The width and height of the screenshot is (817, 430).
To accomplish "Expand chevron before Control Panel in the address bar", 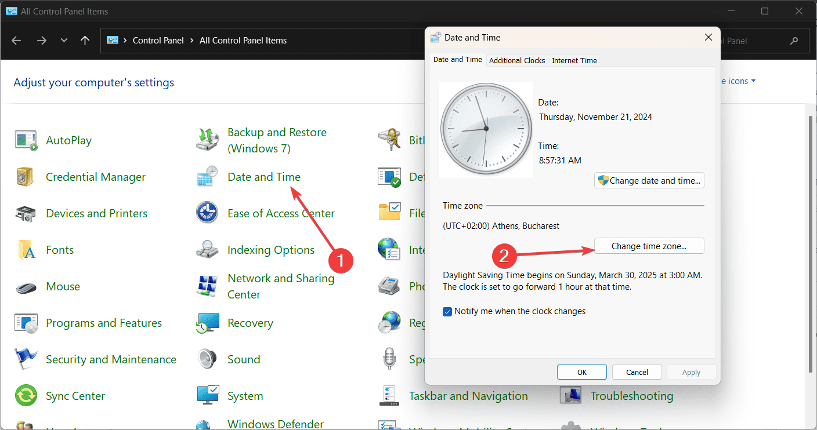I will pos(125,41).
